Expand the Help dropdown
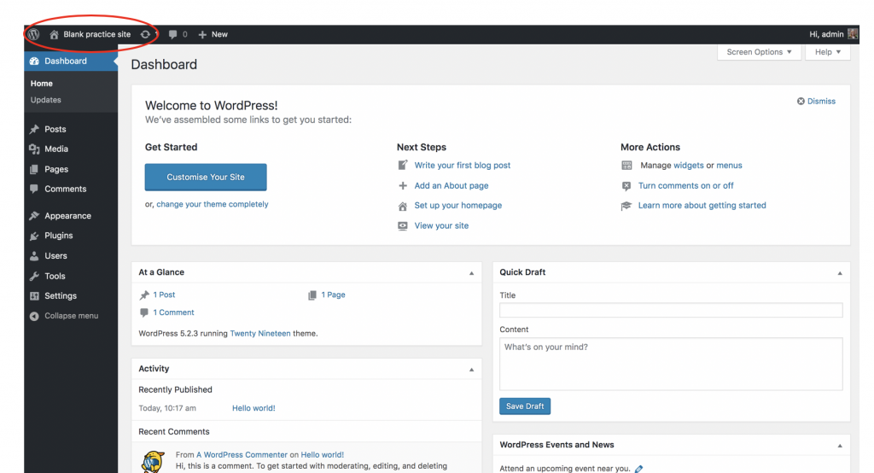 tap(828, 52)
